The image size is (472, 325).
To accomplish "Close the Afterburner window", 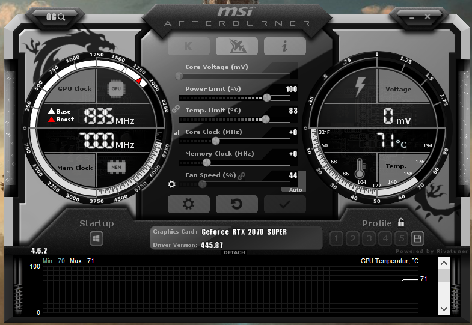I will [x=428, y=17].
